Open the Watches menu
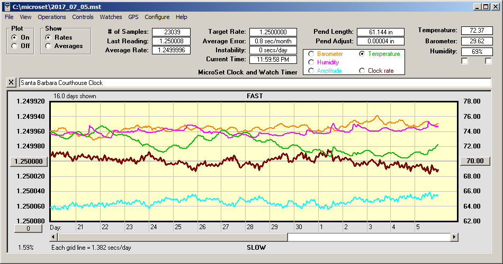The image size is (503, 264). (111, 17)
